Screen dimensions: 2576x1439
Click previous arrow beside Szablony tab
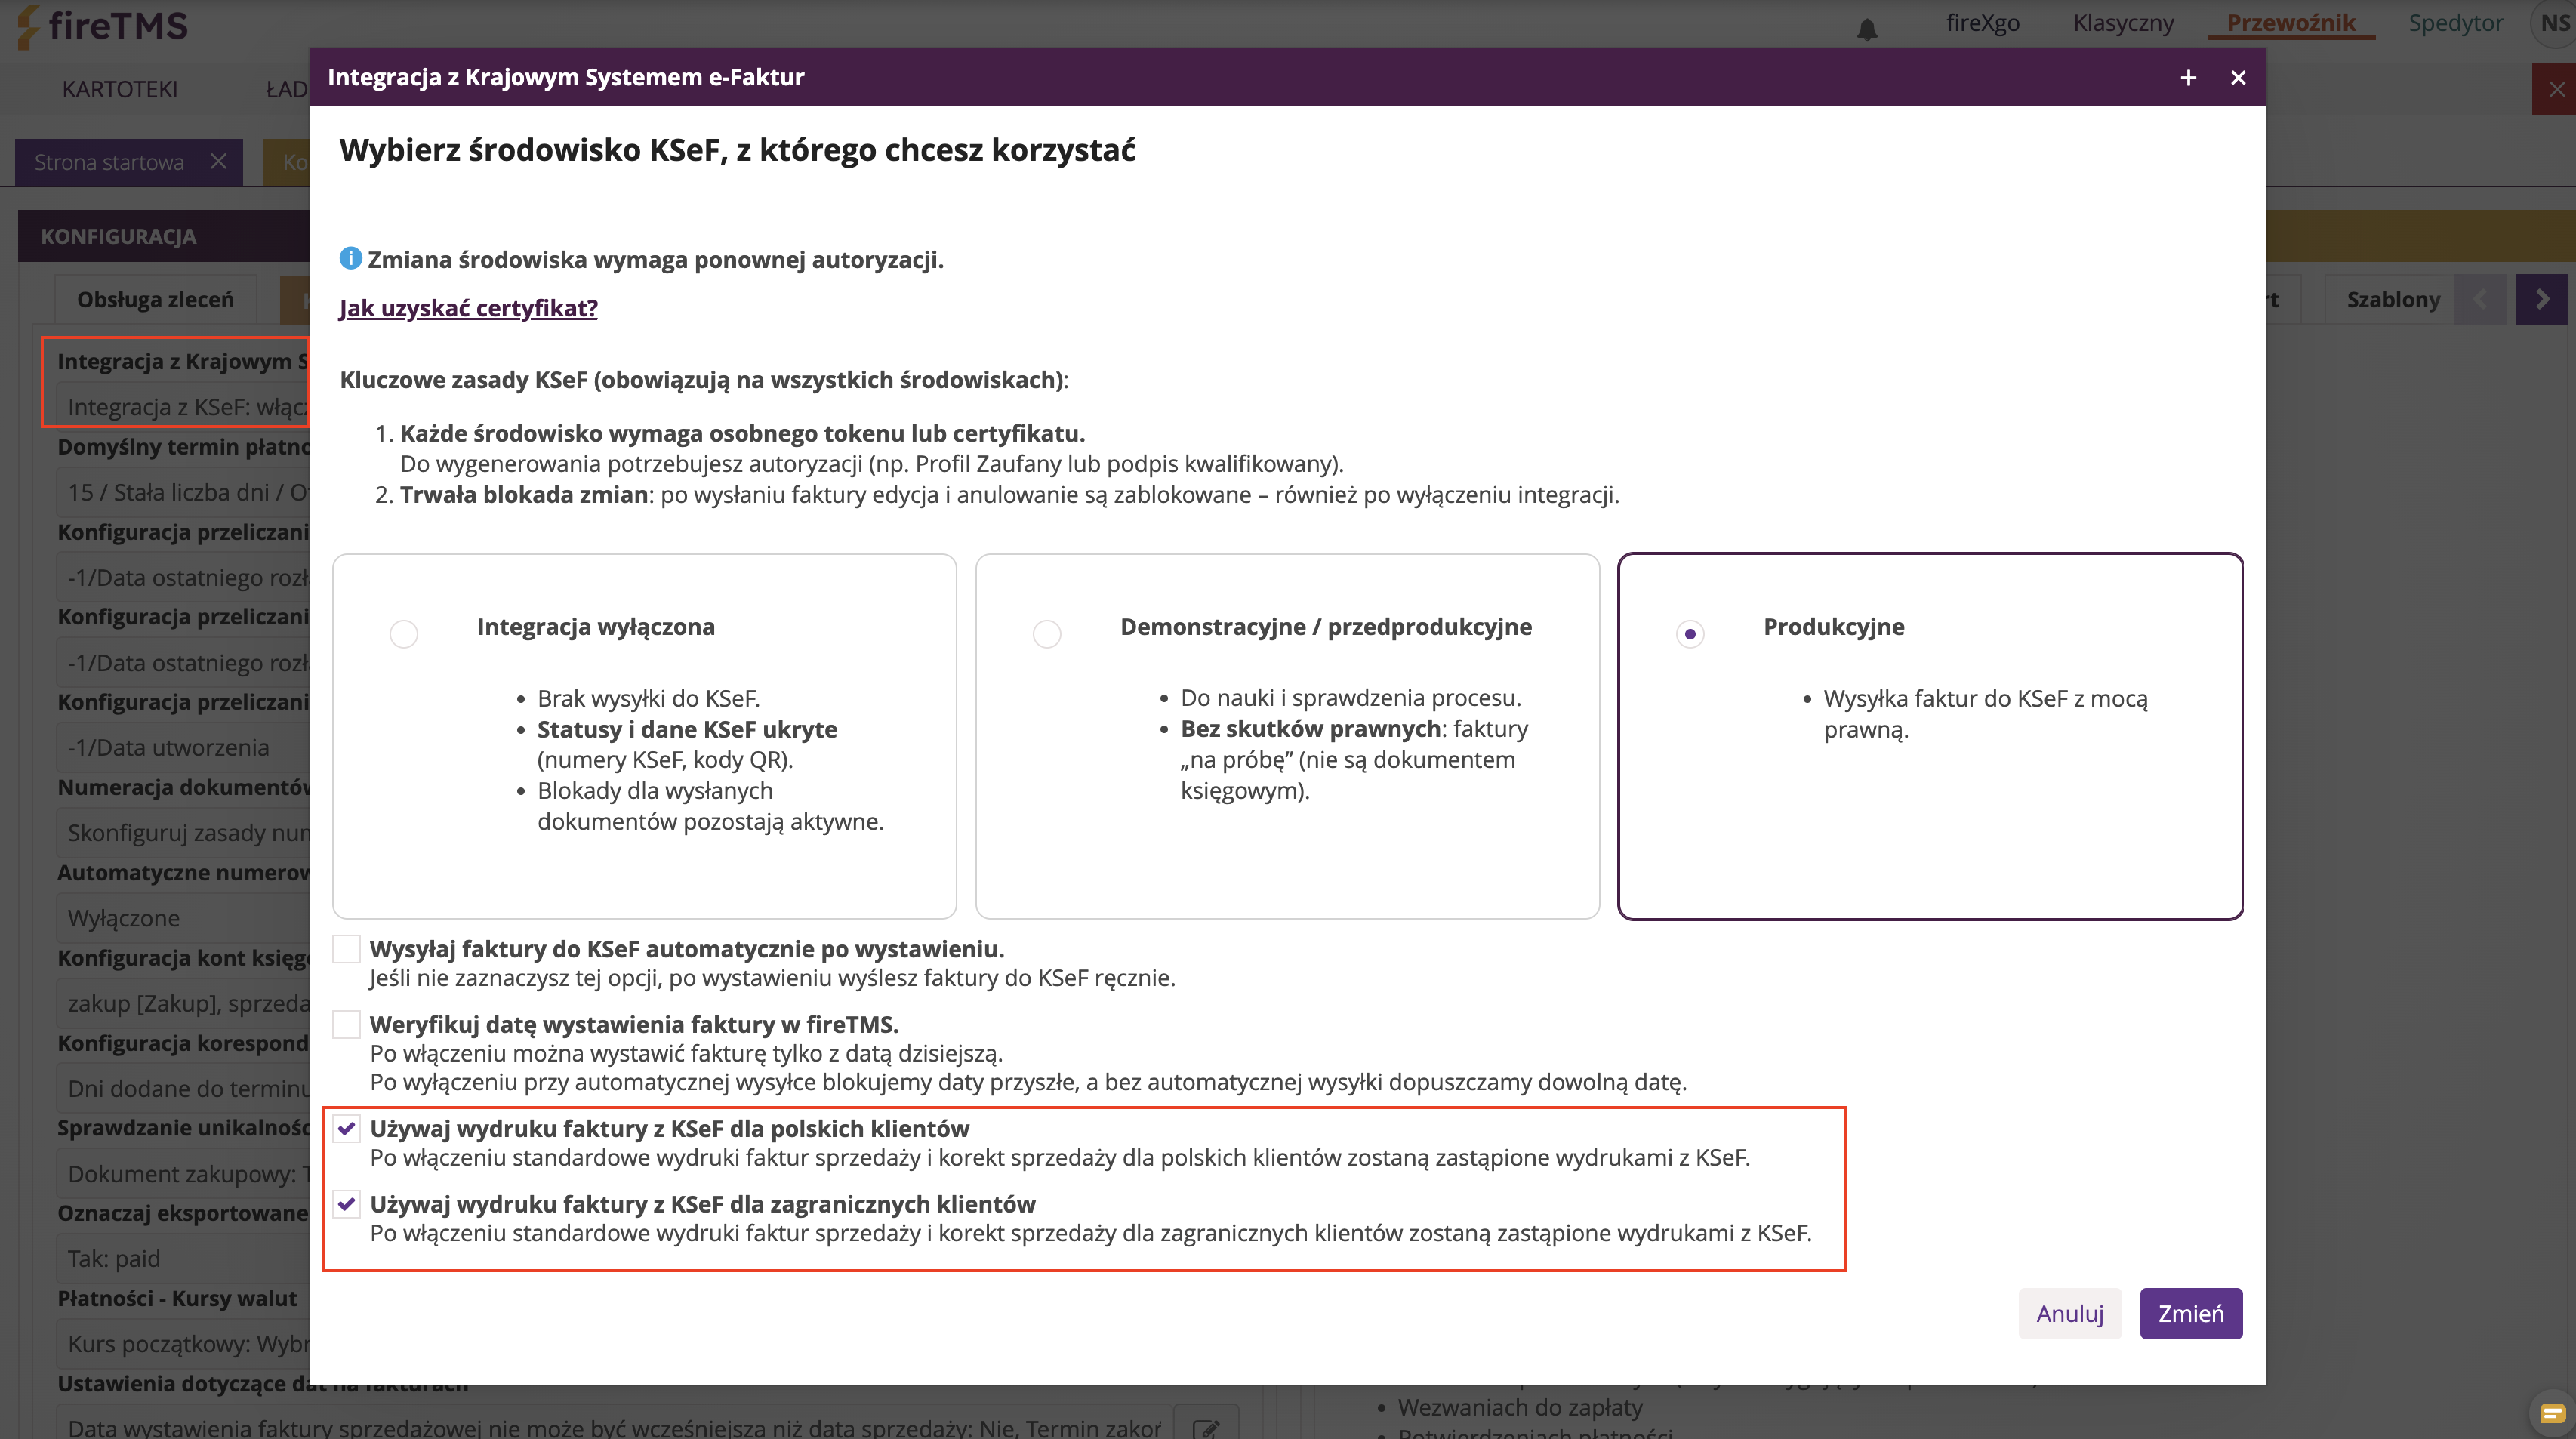(2480, 299)
